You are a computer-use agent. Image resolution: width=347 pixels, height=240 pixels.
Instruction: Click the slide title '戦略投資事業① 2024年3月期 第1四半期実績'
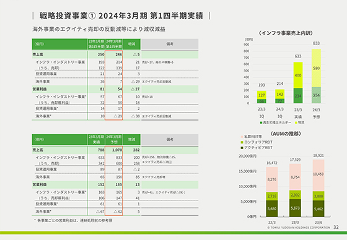(121, 16)
